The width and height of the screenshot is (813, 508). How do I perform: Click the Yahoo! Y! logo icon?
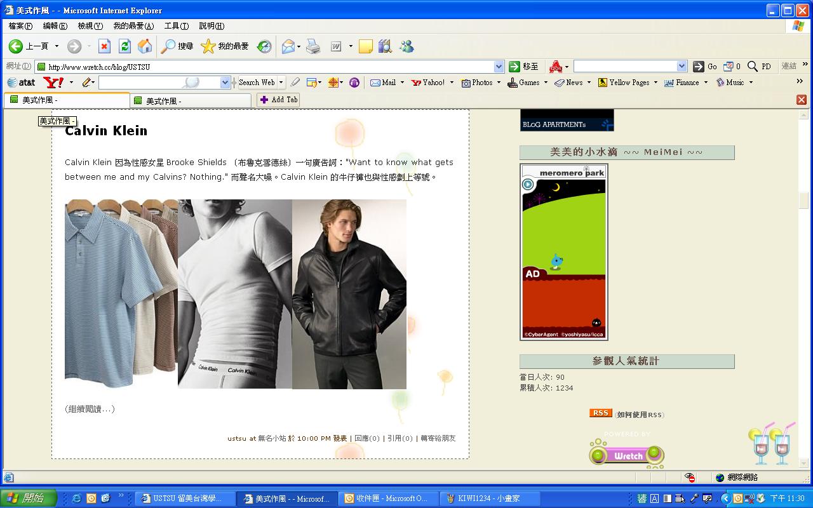coord(53,83)
